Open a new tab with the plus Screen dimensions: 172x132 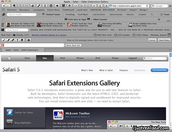pyautogui.click(x=170, y=50)
